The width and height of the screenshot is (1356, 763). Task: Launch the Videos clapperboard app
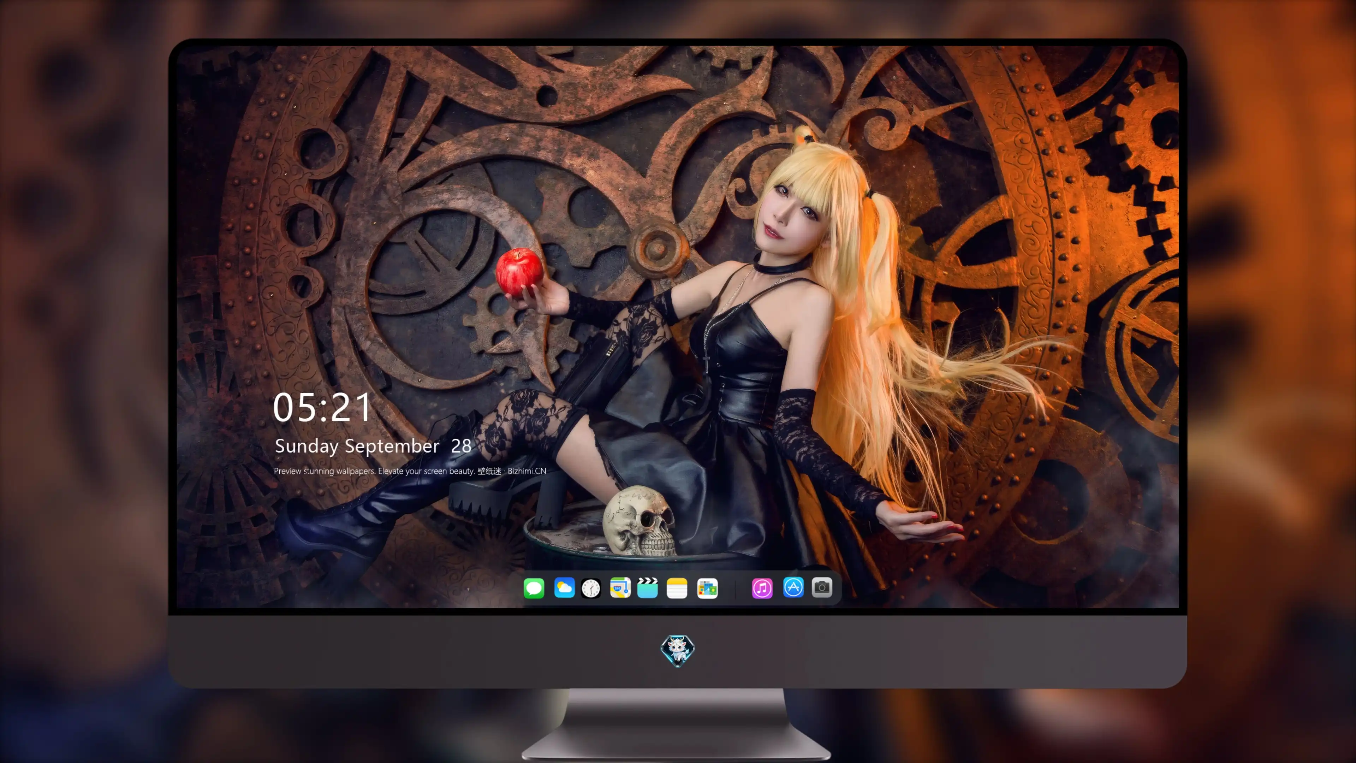tap(648, 588)
